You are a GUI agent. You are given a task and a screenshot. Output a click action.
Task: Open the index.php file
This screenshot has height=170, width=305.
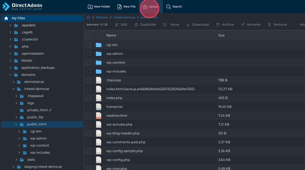(x=114, y=98)
